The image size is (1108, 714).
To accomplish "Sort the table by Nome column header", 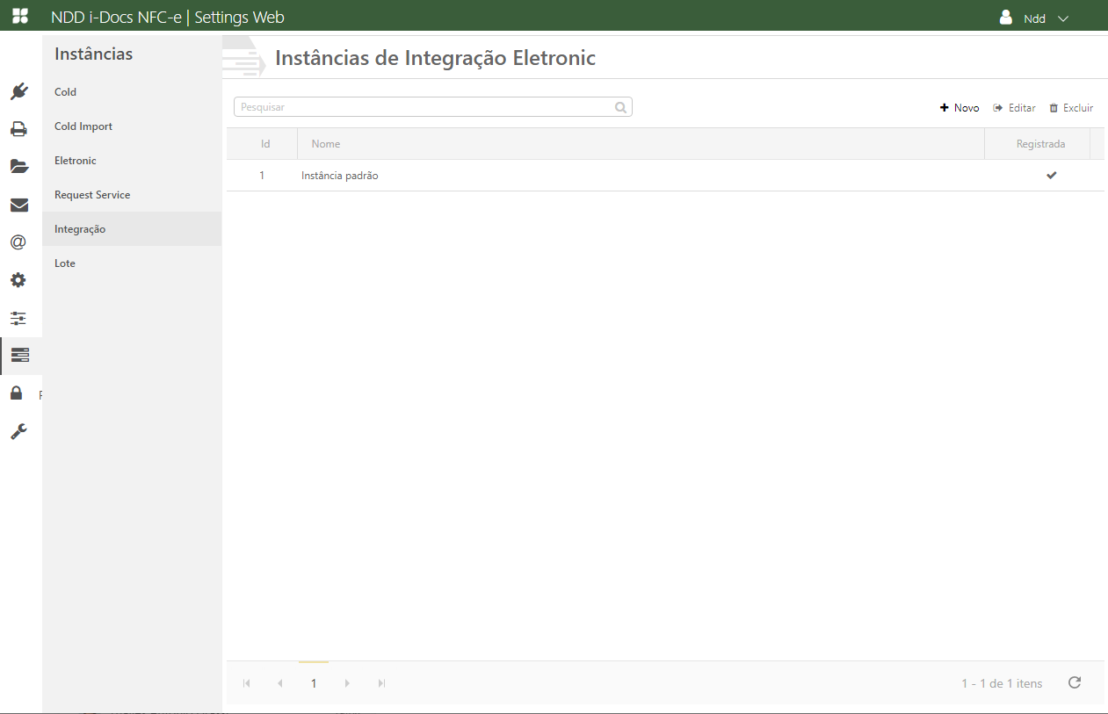I will (x=326, y=144).
